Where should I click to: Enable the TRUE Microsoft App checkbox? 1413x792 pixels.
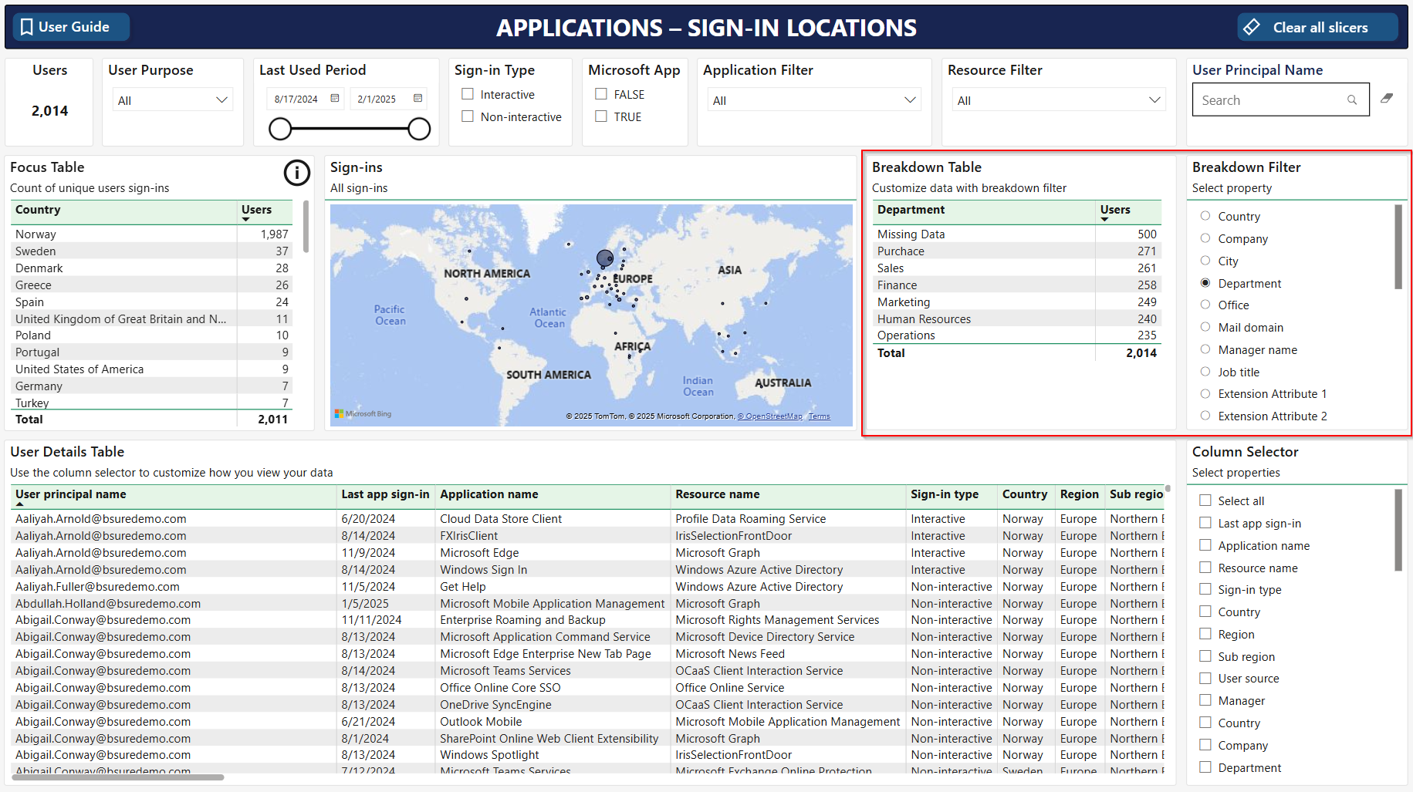tap(601, 116)
